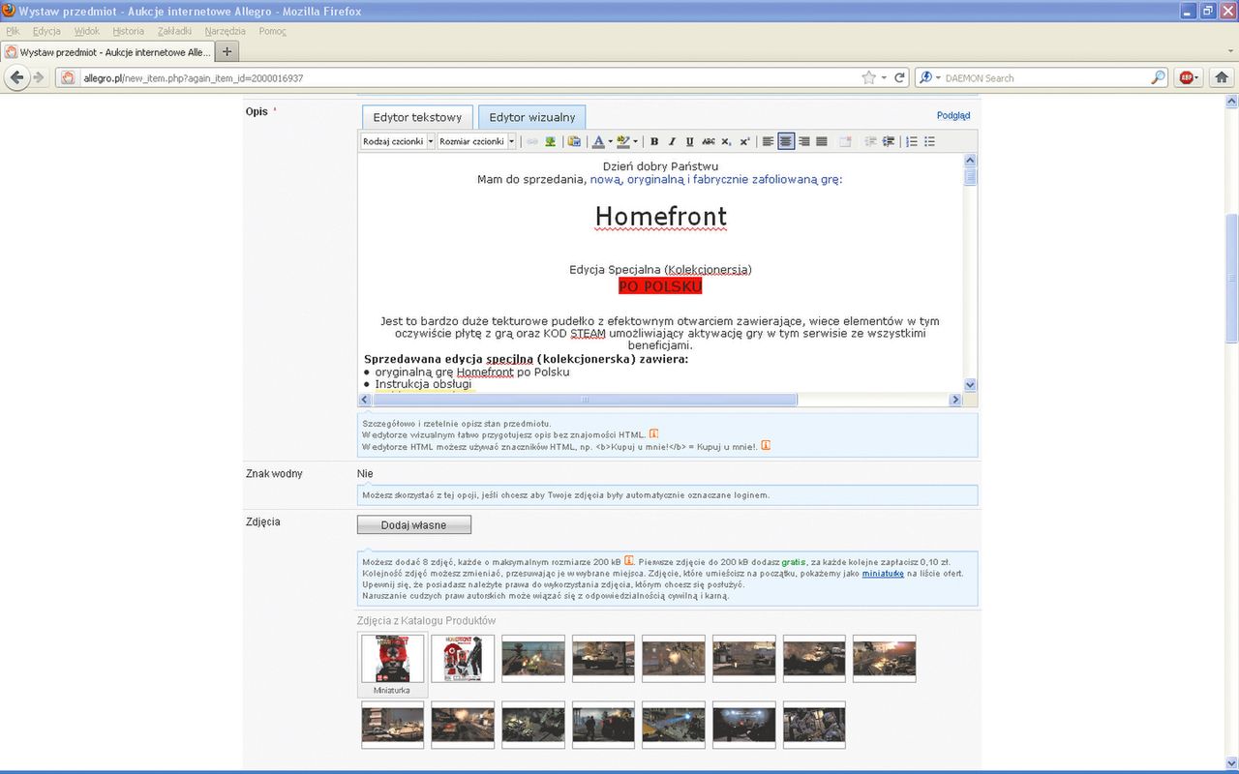This screenshot has height=774, width=1239.
Task: Select the Homefront cover thumbnail labeled Miniaturka
Action: (392, 659)
